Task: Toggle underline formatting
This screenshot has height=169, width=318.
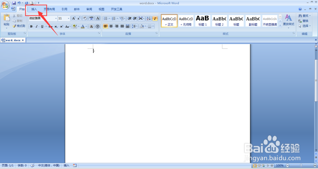Action: click(42, 27)
